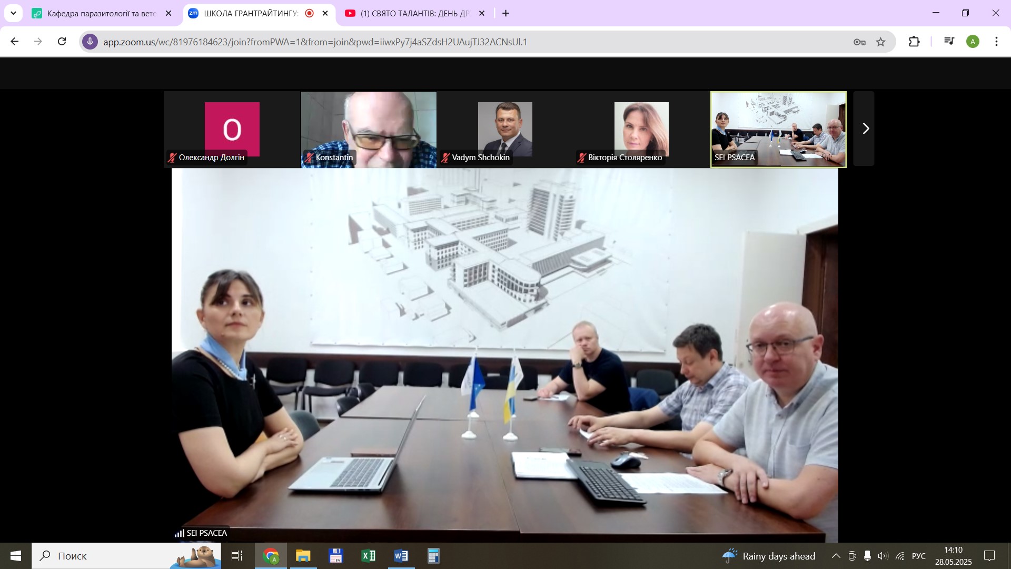
Task: Expand hidden system tray icons
Action: [836, 556]
